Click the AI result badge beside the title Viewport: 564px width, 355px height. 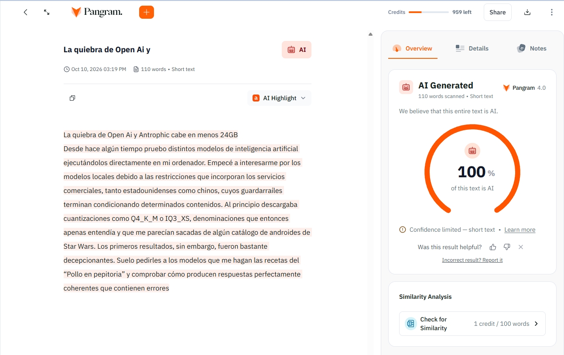297,50
